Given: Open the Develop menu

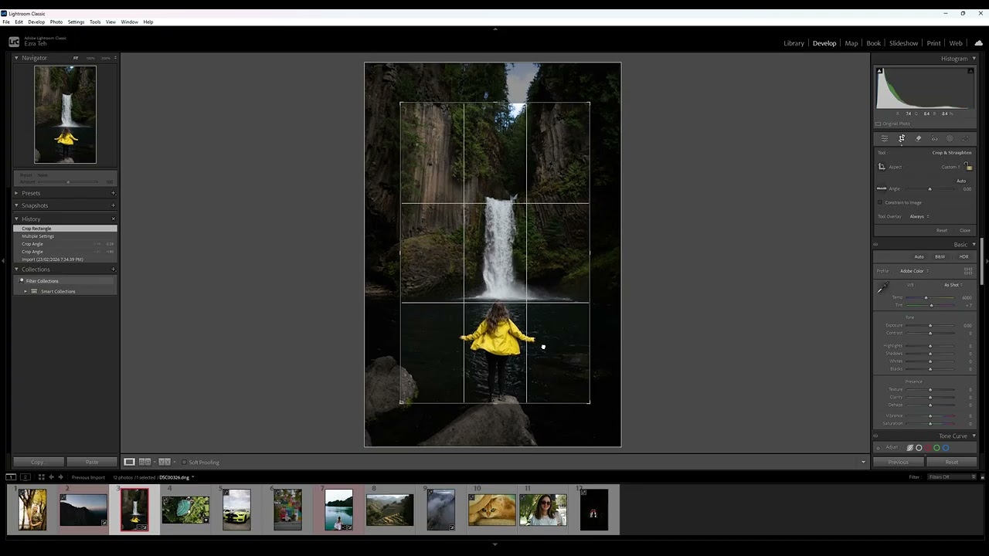Looking at the screenshot, I should pyautogui.click(x=36, y=22).
